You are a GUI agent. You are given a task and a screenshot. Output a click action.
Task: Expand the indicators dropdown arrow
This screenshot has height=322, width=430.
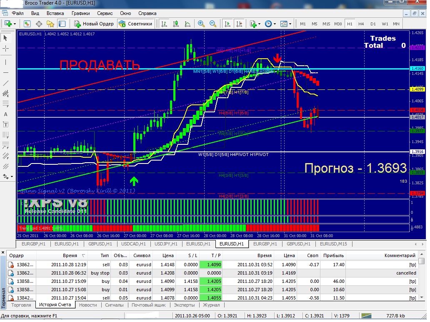pyautogui.click(x=260, y=24)
